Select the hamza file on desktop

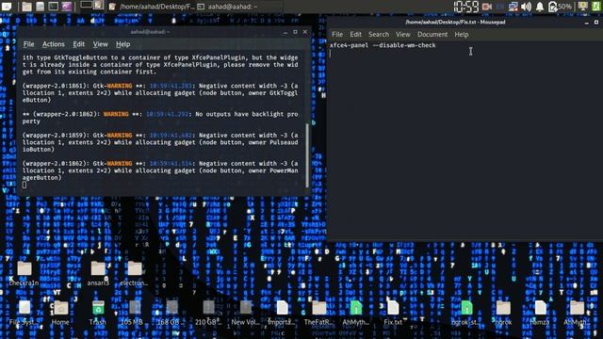(540, 313)
